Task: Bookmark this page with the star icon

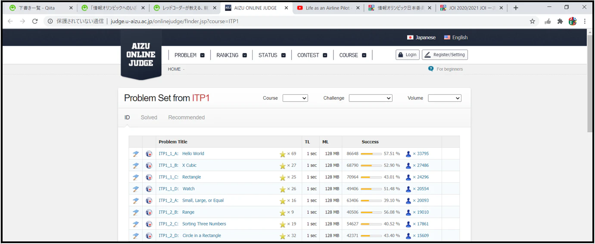Action: click(x=533, y=21)
